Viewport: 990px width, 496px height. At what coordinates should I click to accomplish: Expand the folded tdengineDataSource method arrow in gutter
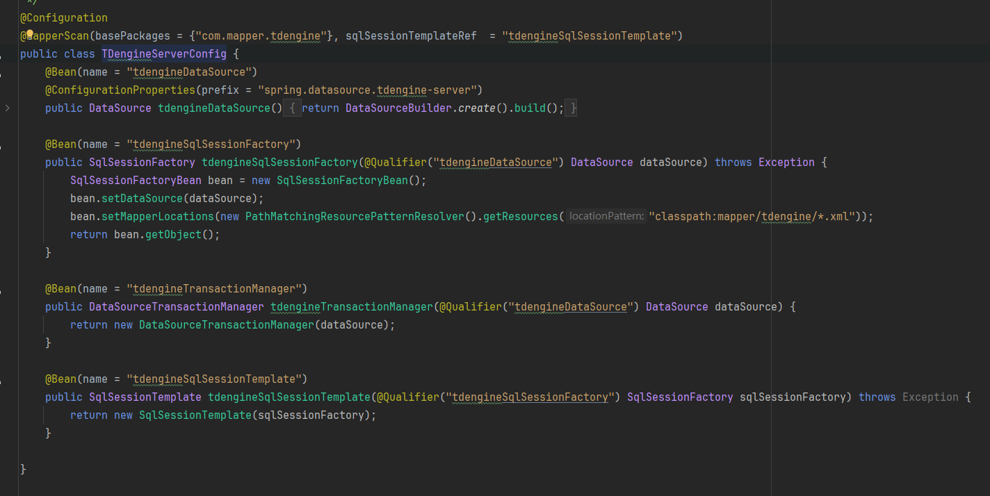click(7, 108)
